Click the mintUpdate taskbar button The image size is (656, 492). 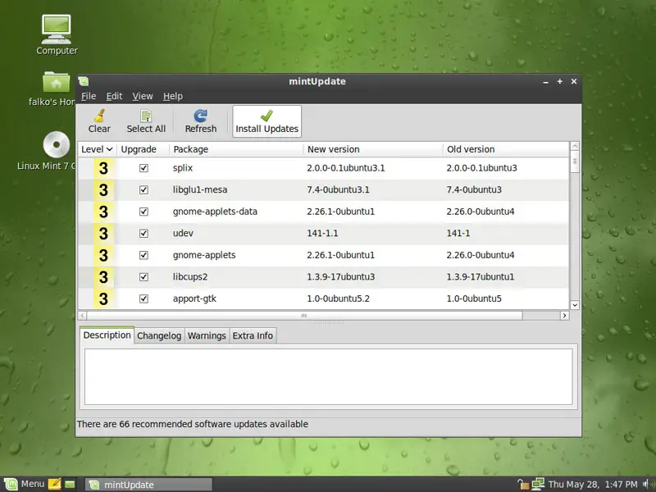149,485
